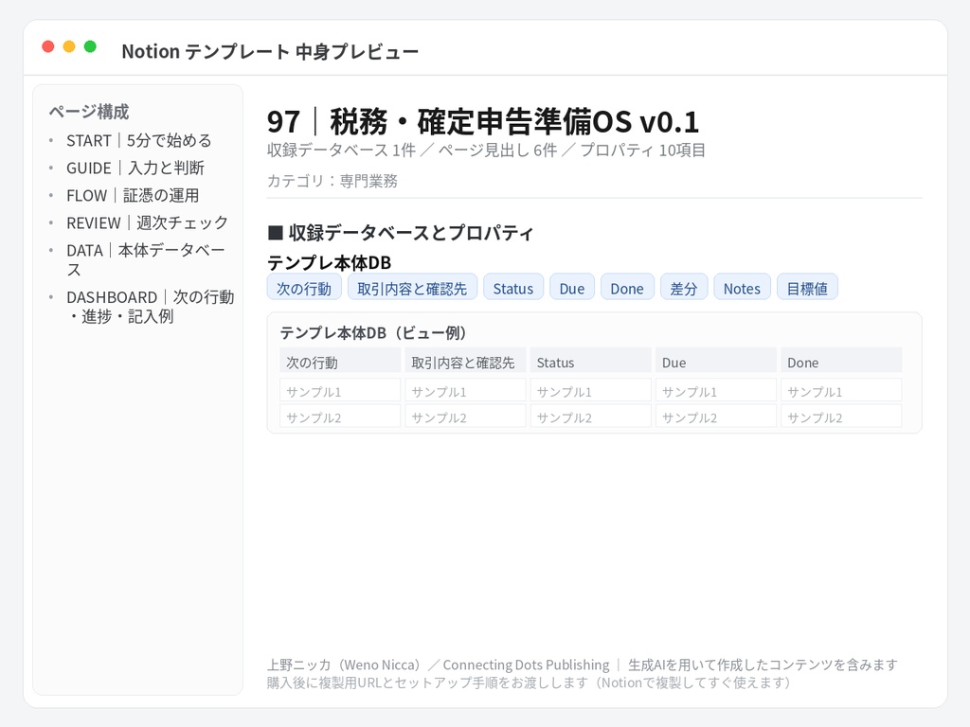Image resolution: width=970 pixels, height=727 pixels.
Task: Click the Due table column header
Action: [716, 362]
